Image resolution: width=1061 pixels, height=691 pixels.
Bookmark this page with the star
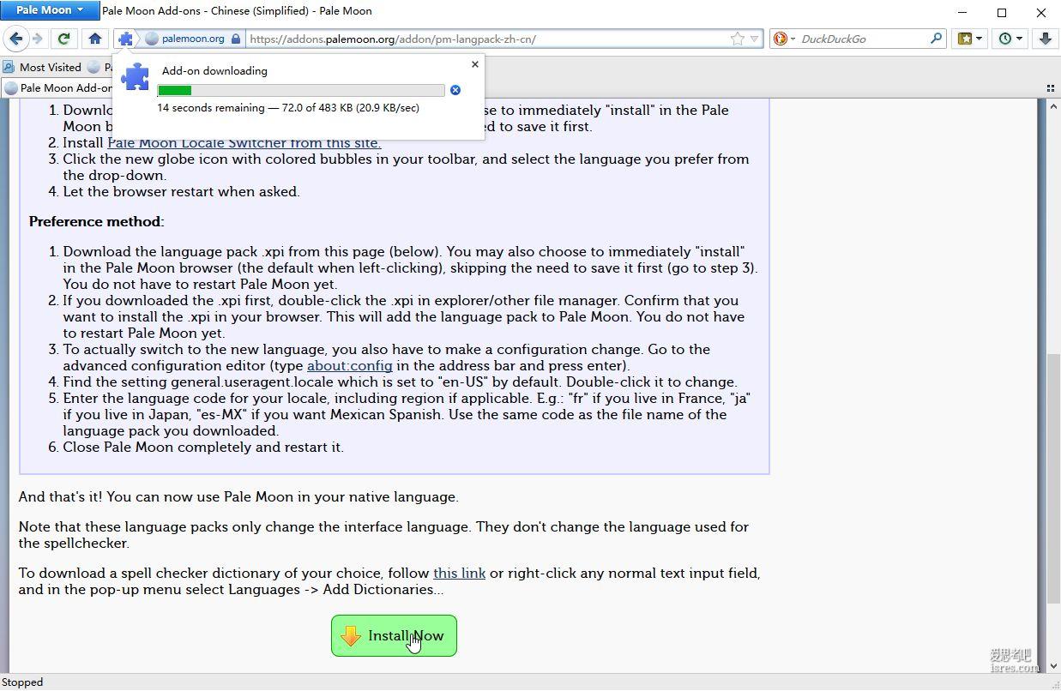738,39
